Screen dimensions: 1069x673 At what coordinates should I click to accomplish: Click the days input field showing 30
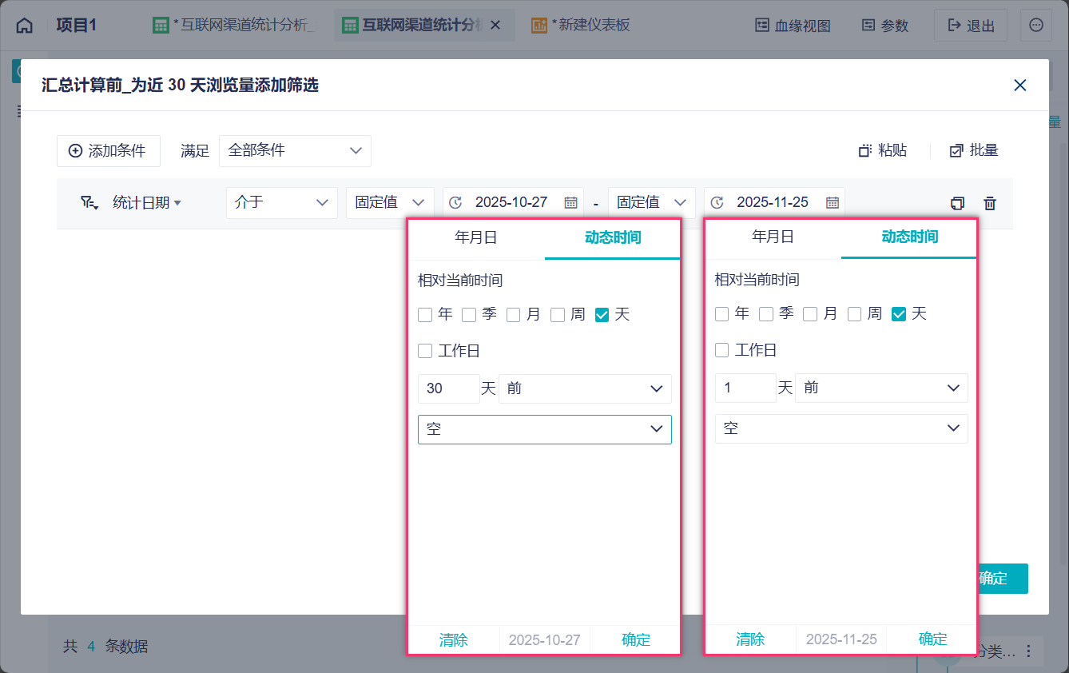448,388
